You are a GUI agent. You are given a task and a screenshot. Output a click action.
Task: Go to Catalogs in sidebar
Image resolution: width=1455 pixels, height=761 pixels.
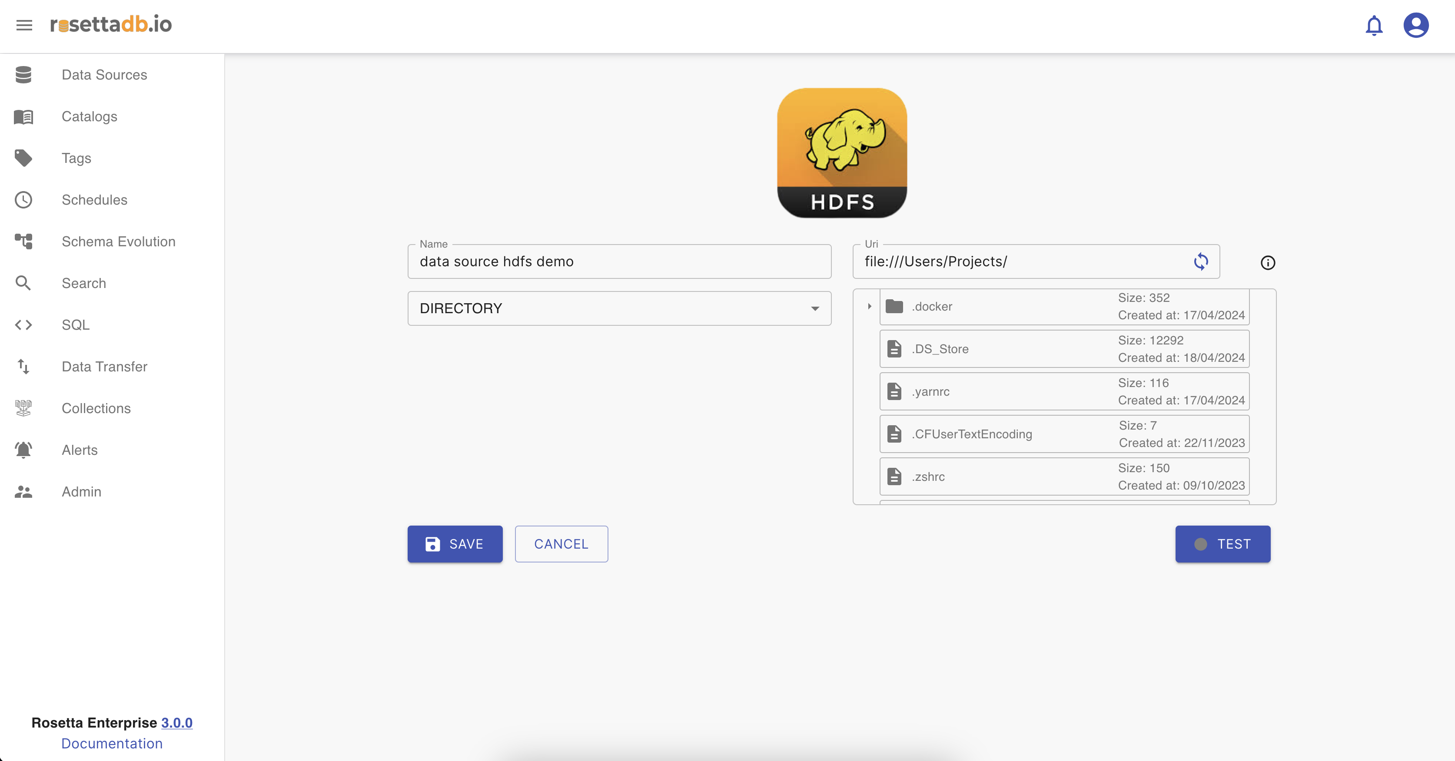tap(89, 117)
